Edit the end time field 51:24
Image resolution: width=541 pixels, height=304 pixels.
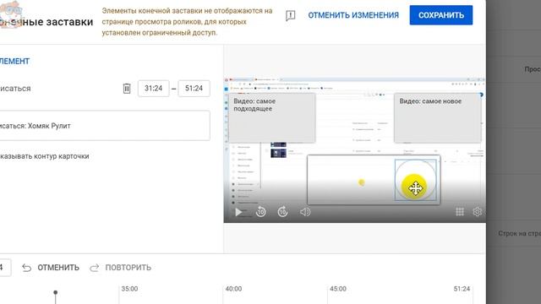[x=194, y=88]
